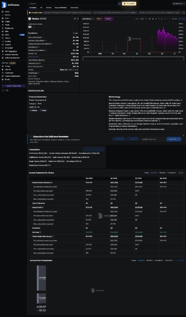Switch to the TVL tab

[x=41, y=7]
